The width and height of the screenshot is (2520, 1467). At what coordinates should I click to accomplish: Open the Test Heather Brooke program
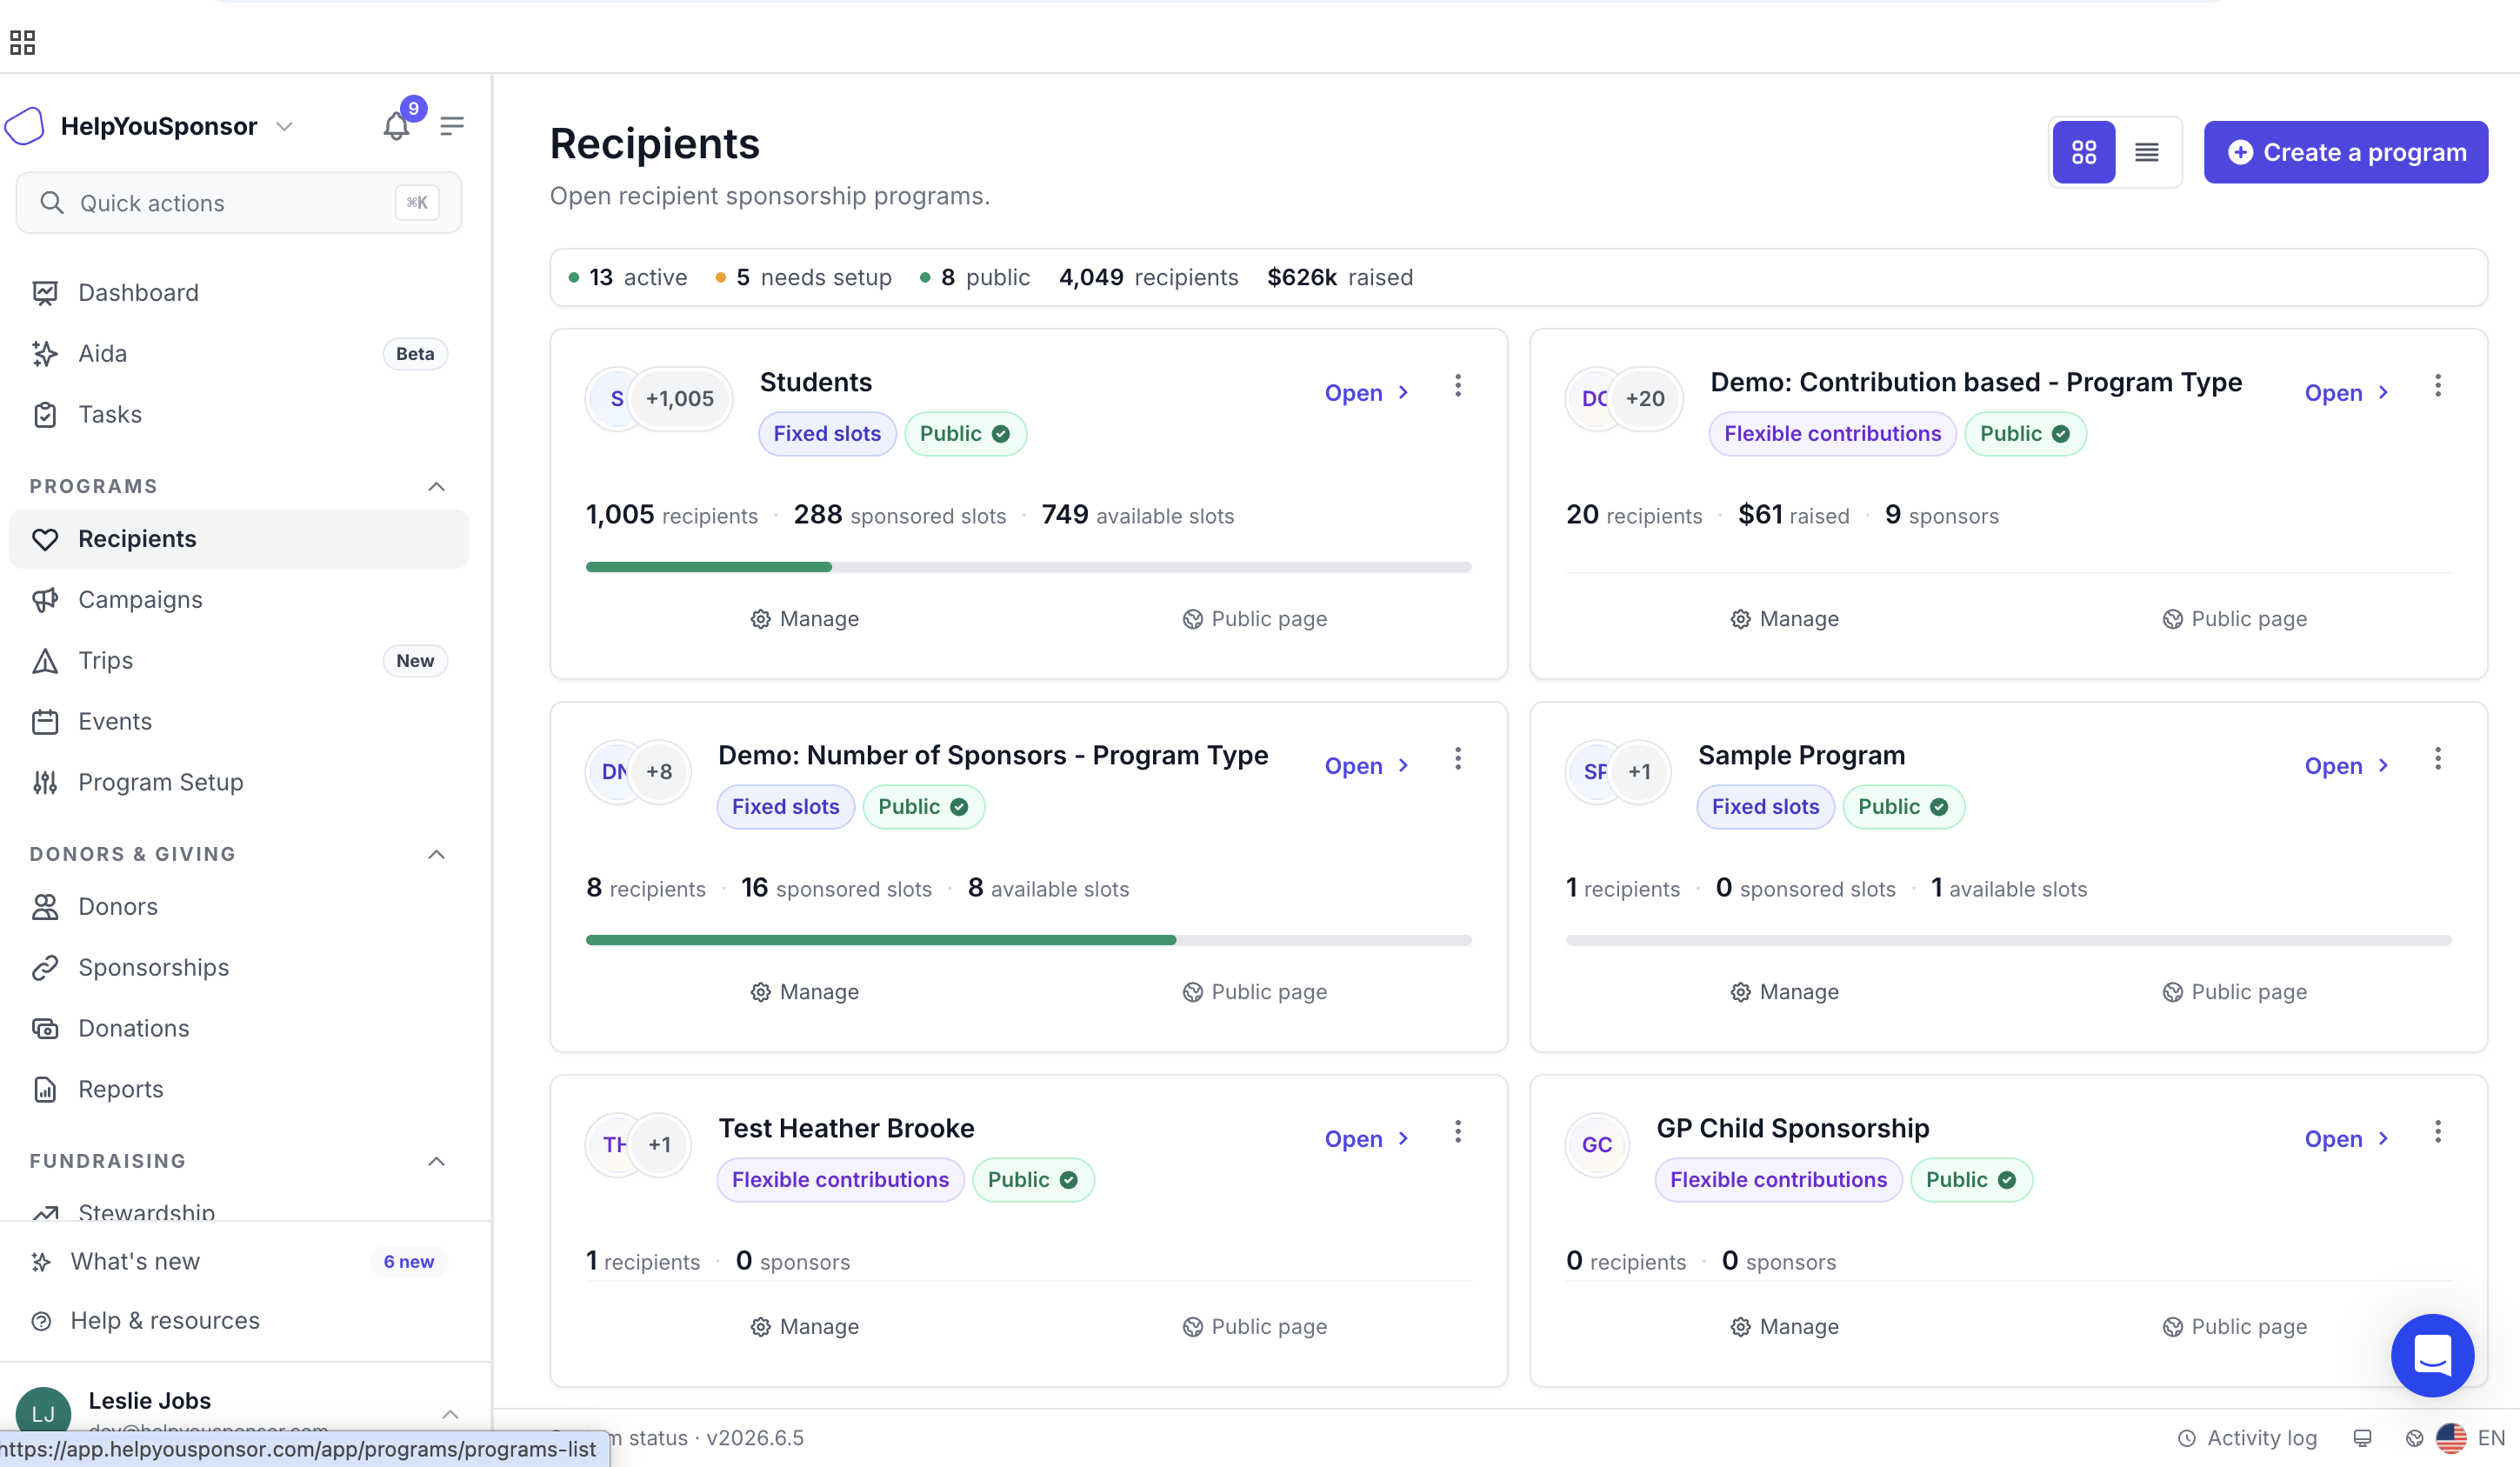1366,1139
